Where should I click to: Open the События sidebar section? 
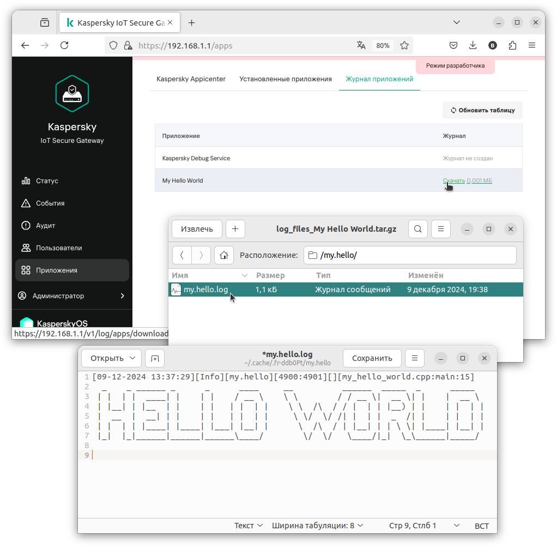click(72, 203)
